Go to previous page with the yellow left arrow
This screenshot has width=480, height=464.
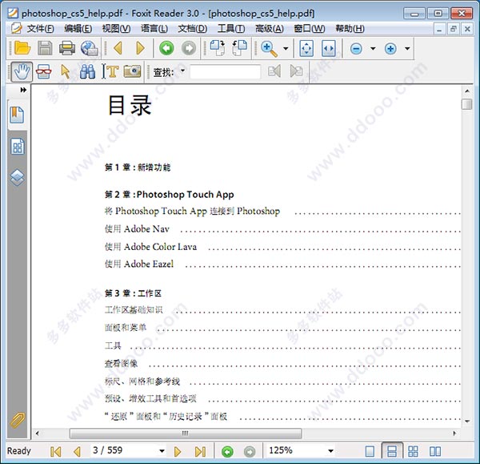(x=118, y=48)
